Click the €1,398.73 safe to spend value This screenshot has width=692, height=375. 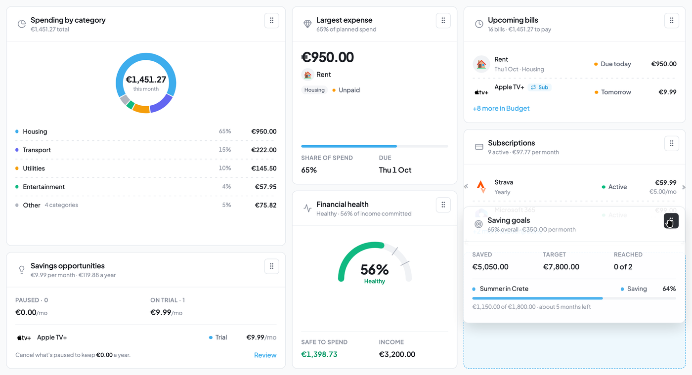pos(319,354)
